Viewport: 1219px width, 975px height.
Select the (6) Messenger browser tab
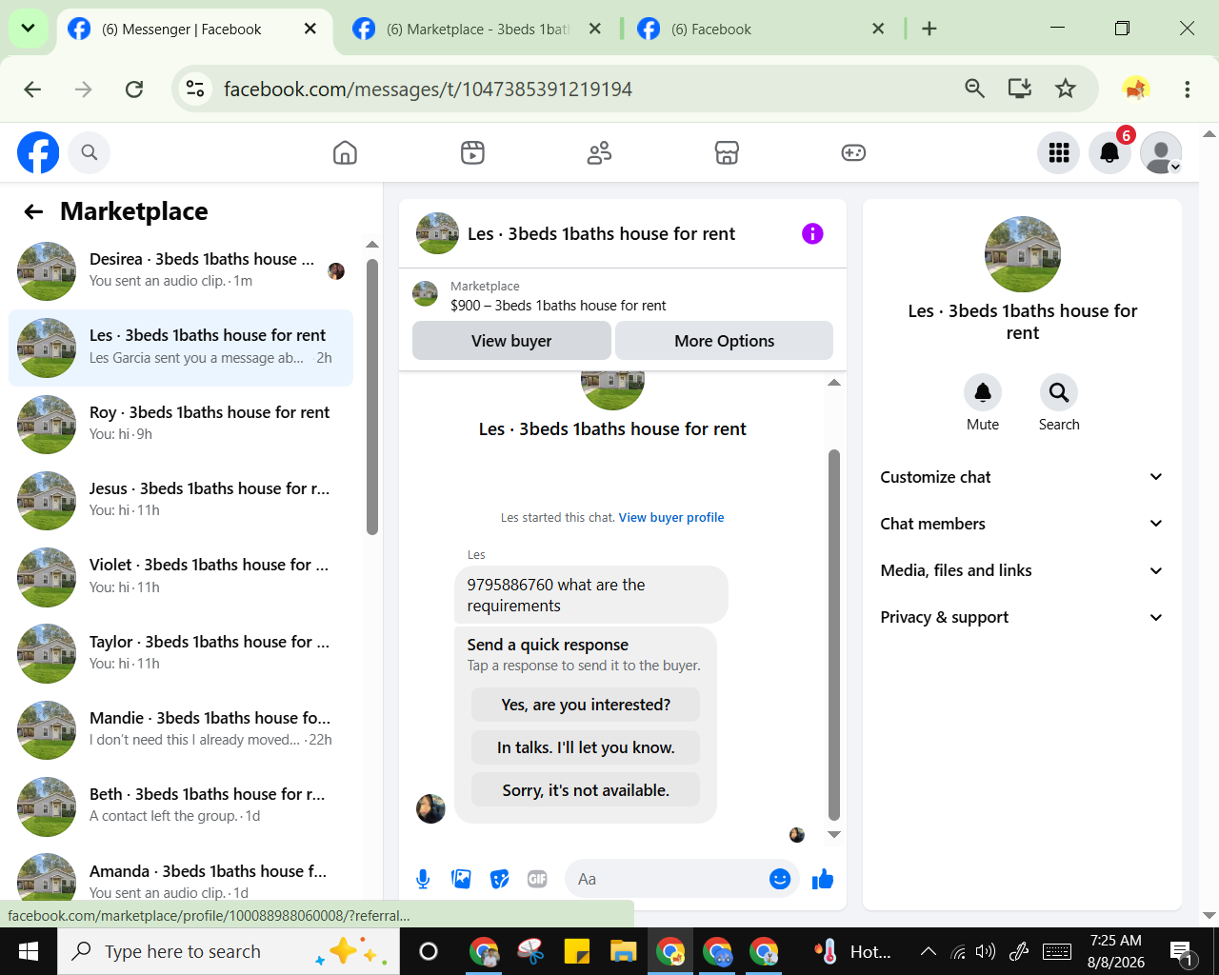[x=193, y=30]
